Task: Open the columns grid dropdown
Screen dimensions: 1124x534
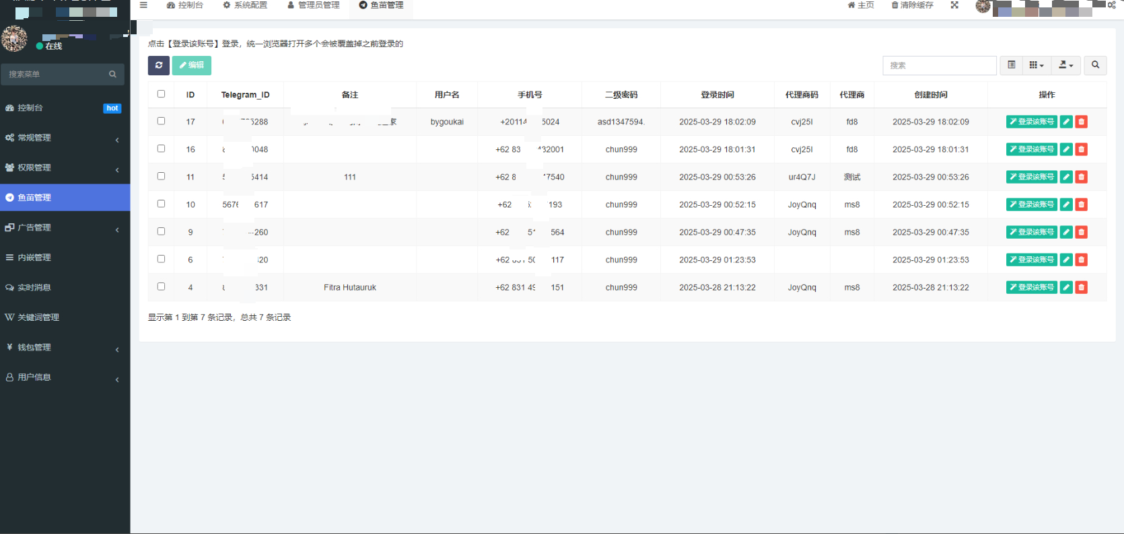Action: [1037, 65]
